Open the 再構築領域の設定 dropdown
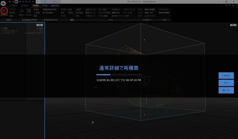The image size is (238, 139). [x=51, y=9]
